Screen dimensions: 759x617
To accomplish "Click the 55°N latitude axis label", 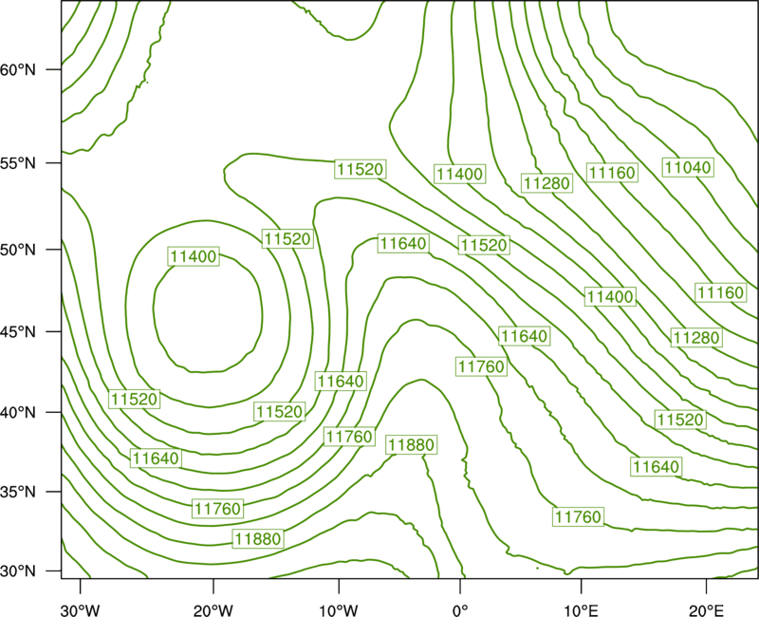I will point(18,163).
